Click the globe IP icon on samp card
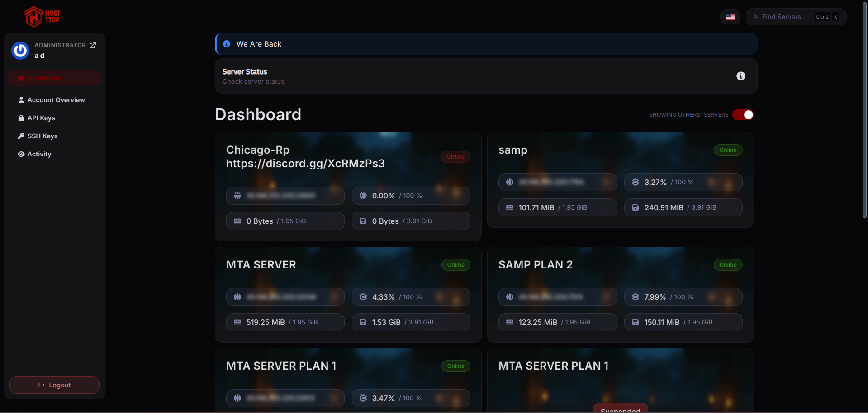This screenshot has height=413, width=868. pyautogui.click(x=510, y=182)
